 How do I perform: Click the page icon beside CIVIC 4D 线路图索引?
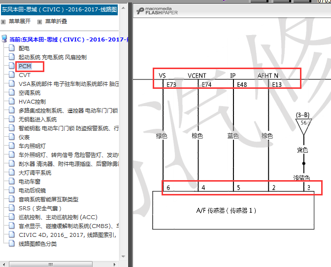pyautogui.click(x=12, y=234)
